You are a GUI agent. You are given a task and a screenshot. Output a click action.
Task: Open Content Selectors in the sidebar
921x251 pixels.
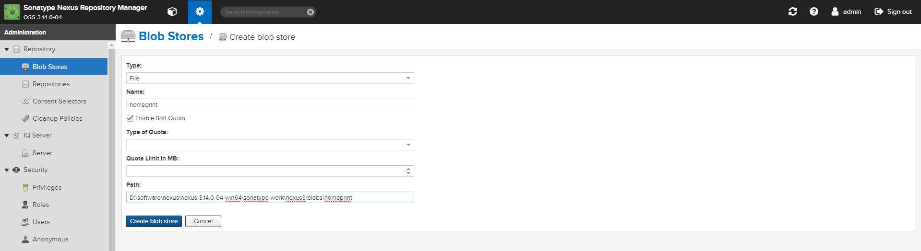tap(54, 101)
